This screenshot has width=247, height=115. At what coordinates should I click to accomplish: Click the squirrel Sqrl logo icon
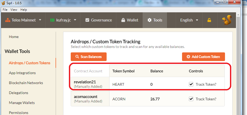pyautogui.click(x=227, y=20)
